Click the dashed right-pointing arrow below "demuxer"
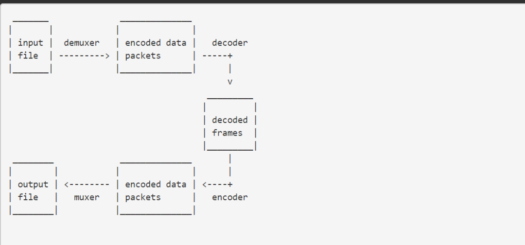This screenshot has height=245, width=525. tap(84, 55)
